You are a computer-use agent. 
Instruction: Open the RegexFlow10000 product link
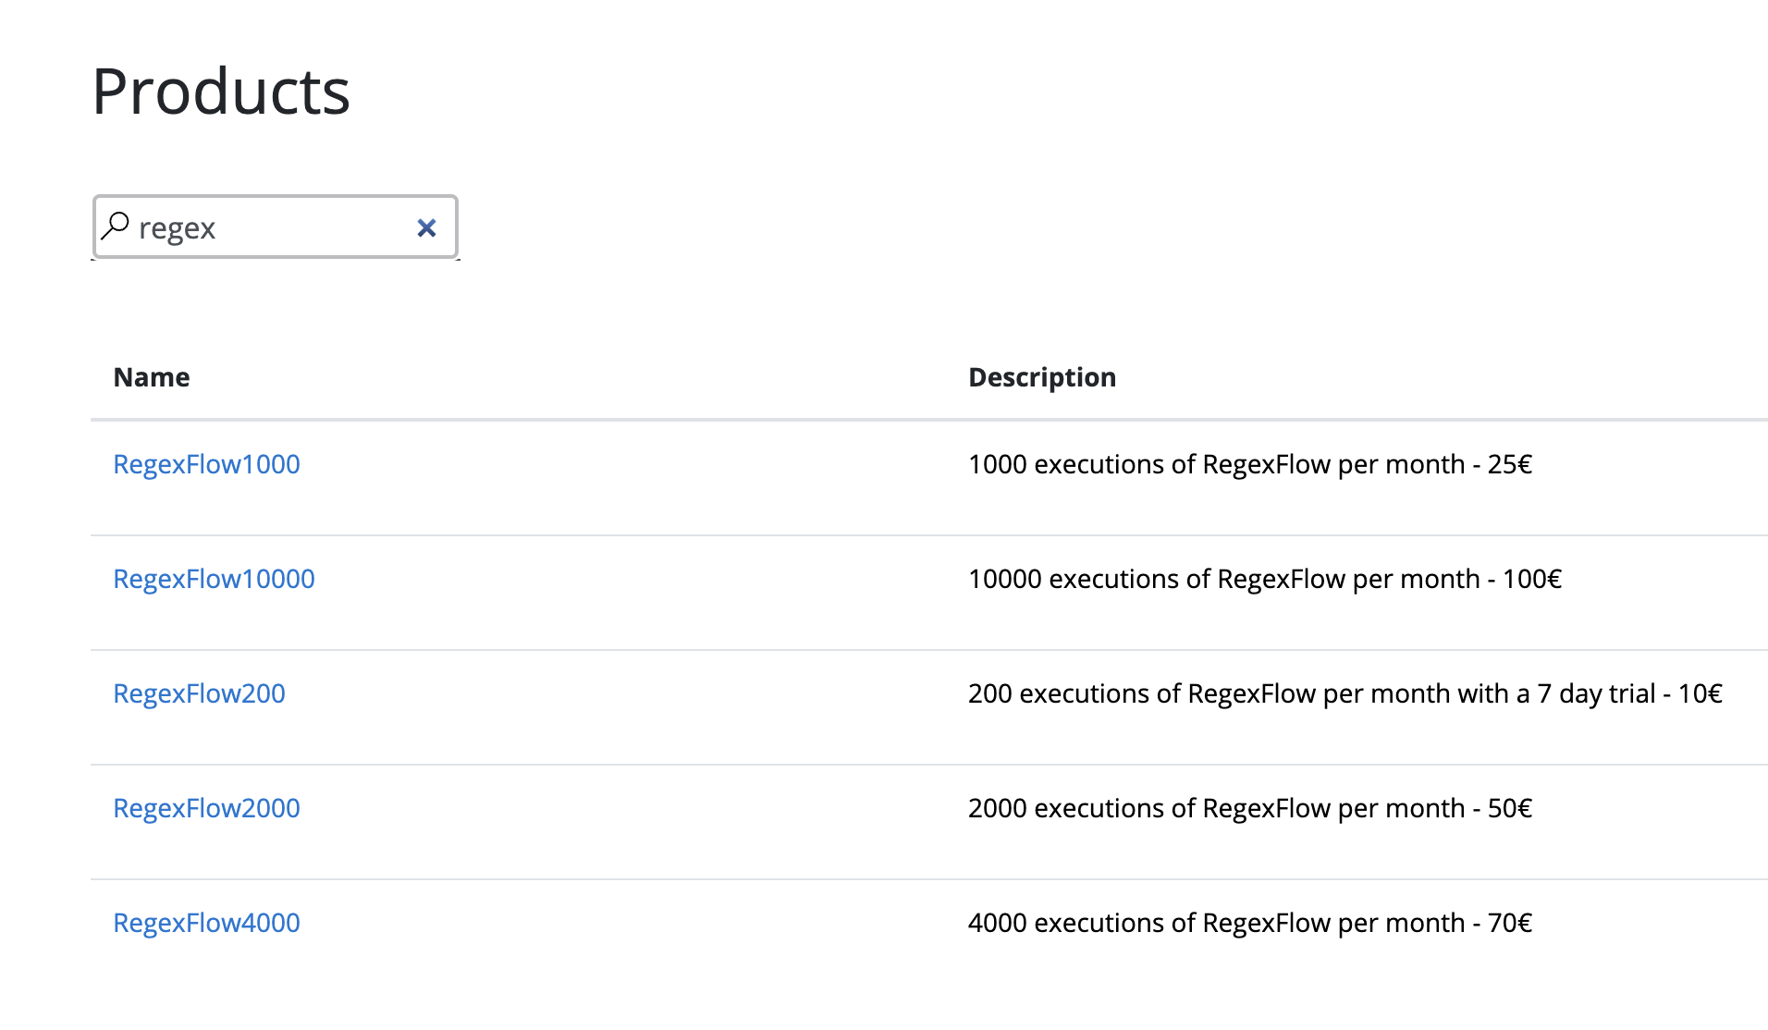click(214, 579)
